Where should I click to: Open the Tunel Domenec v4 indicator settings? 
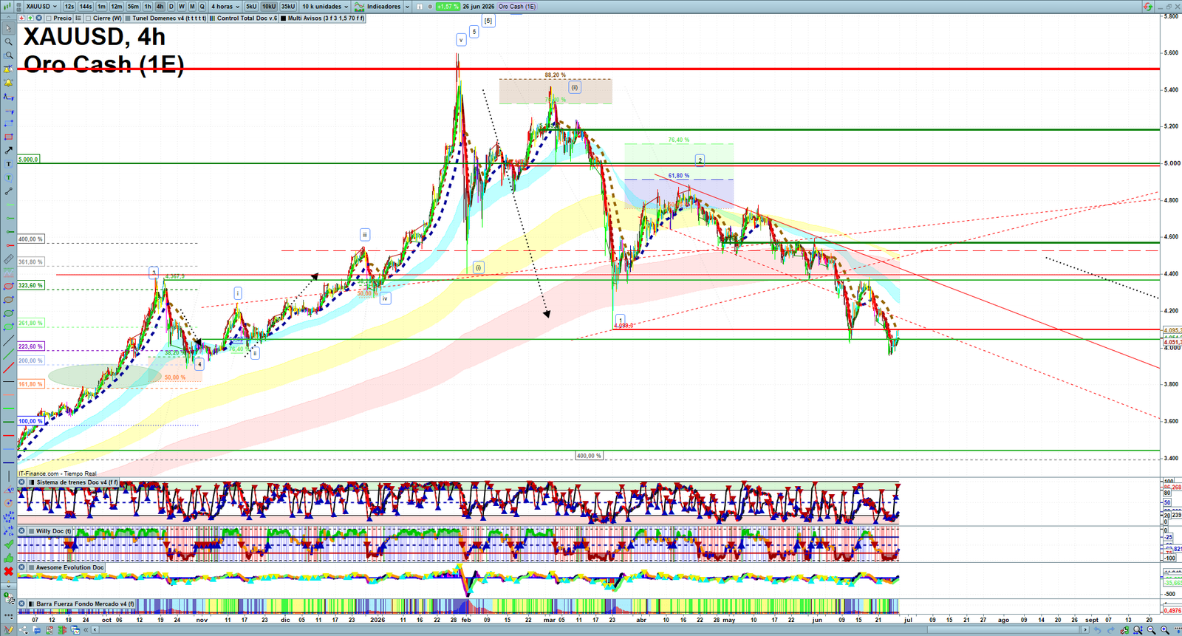(166, 18)
